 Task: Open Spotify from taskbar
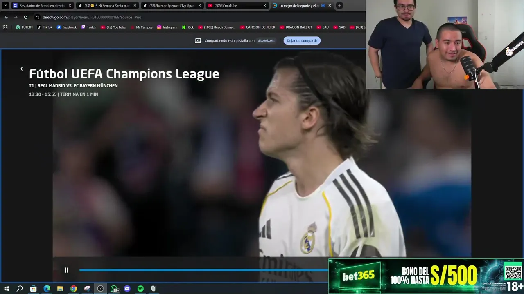(x=140, y=289)
